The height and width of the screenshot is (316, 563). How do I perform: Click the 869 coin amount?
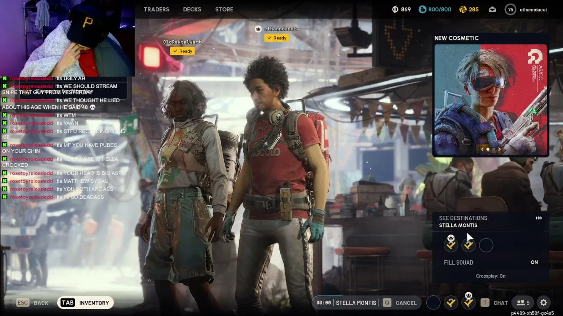pos(406,9)
